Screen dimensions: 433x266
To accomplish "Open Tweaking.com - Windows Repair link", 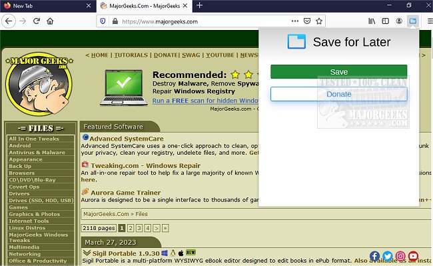I will (145, 166).
